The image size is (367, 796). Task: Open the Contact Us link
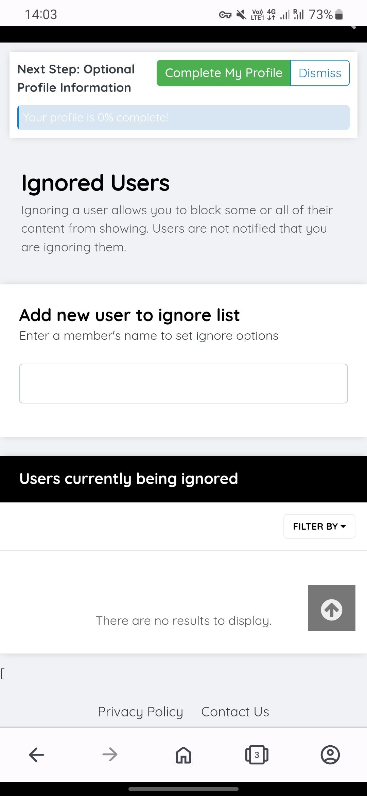pyautogui.click(x=235, y=712)
